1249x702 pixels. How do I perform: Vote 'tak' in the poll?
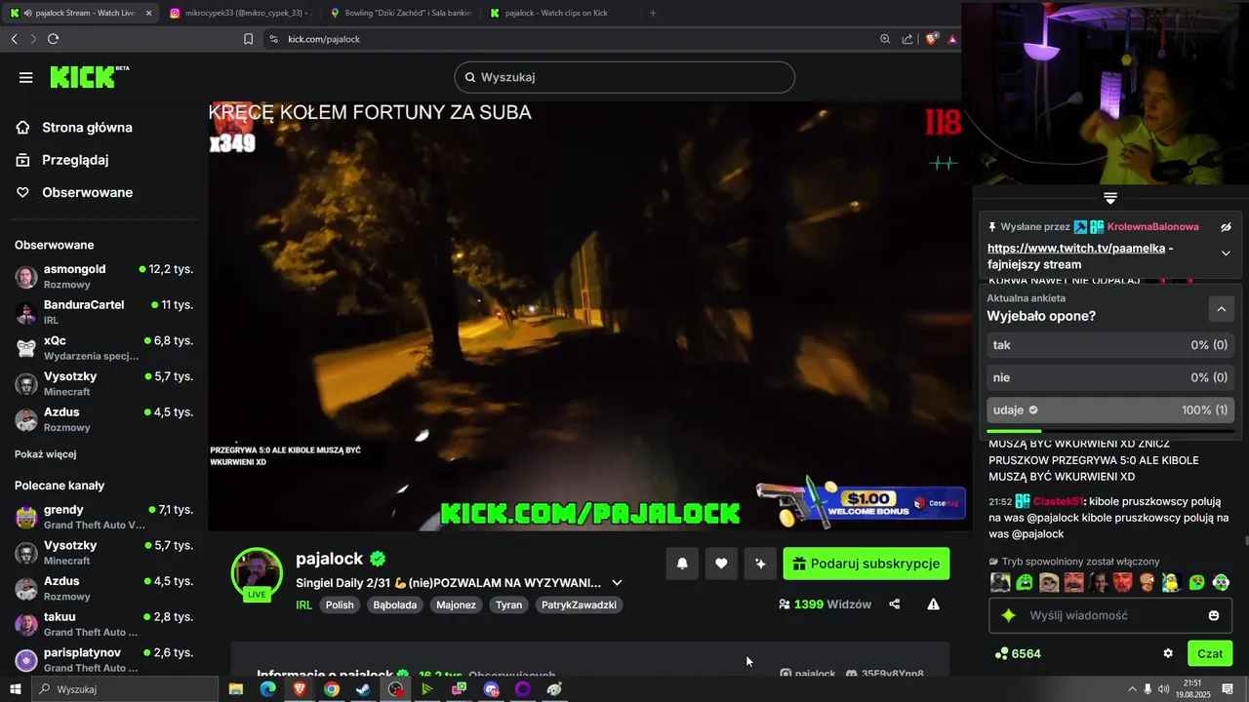click(1110, 345)
